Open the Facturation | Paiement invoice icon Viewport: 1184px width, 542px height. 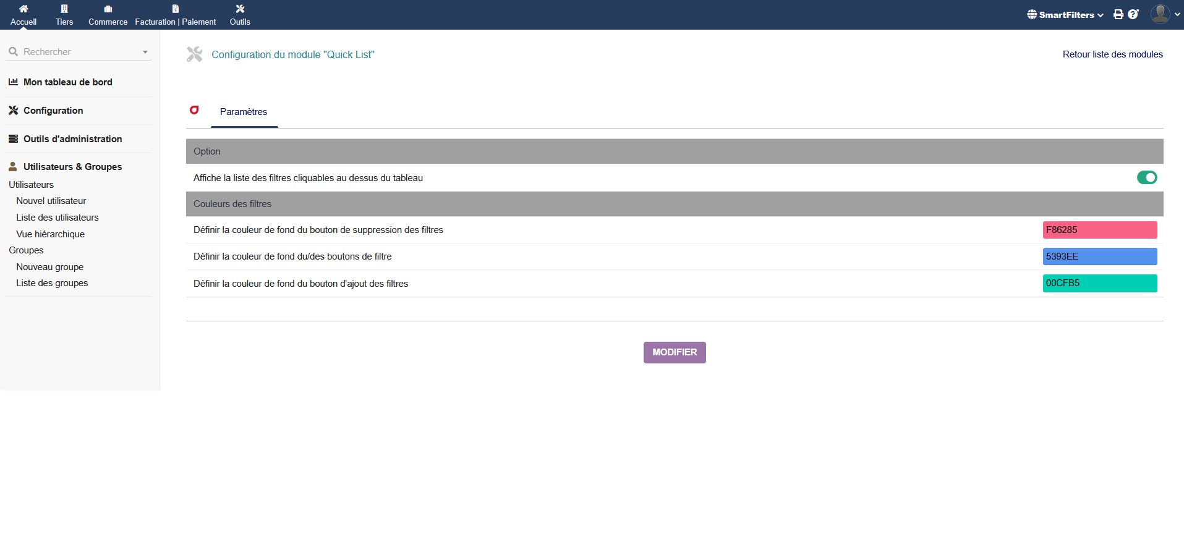(x=176, y=9)
